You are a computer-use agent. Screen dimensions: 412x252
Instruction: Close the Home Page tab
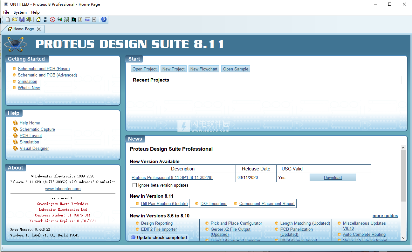tap(39, 29)
